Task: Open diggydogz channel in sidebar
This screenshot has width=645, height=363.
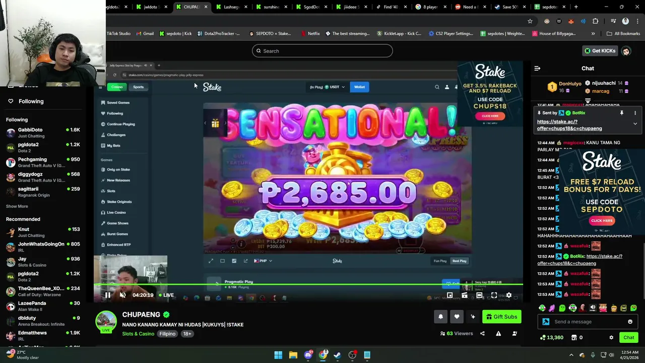Action: click(43, 177)
